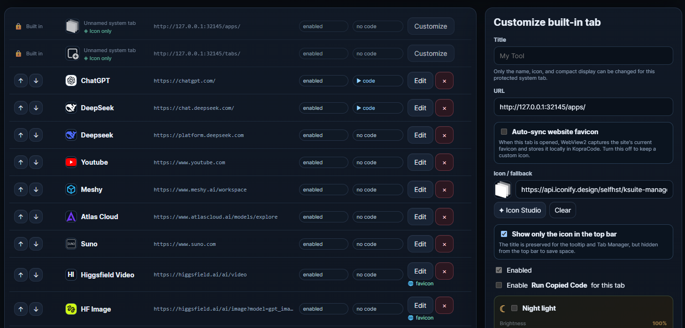685x328 pixels.
Task: Uncheck Show only the icon in top bar
Action: tap(504, 234)
